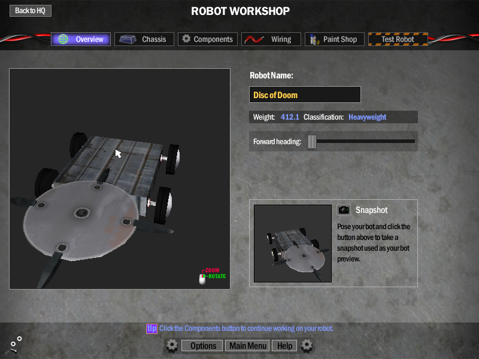Click the globe icon on Overview tab

[63, 39]
